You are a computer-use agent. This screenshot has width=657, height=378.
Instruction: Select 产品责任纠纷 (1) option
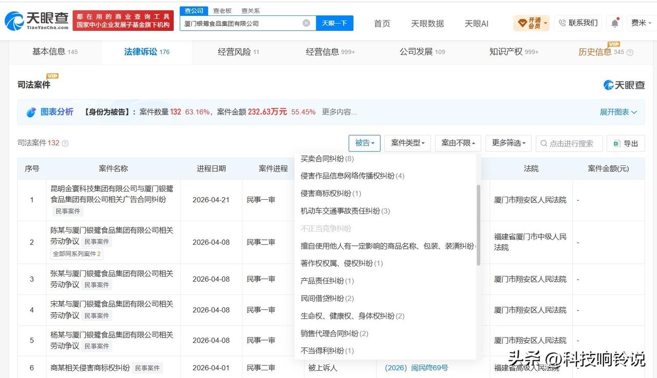tap(327, 281)
